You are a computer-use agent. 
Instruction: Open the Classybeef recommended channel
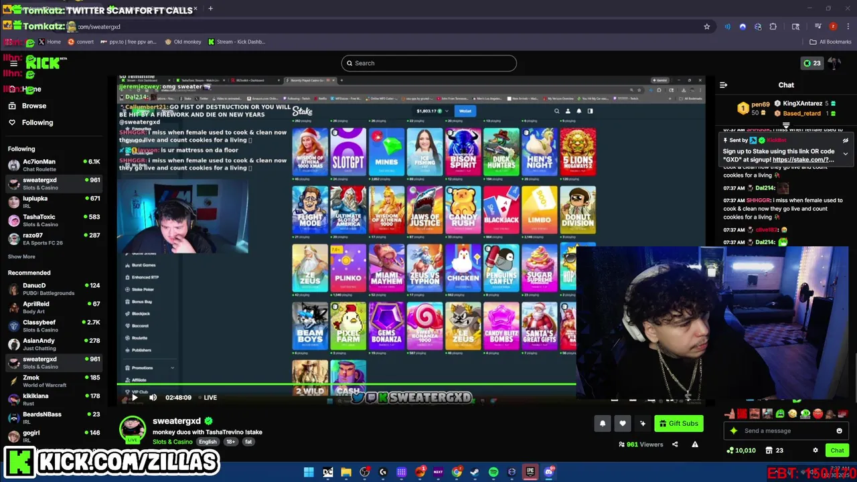tap(54, 325)
